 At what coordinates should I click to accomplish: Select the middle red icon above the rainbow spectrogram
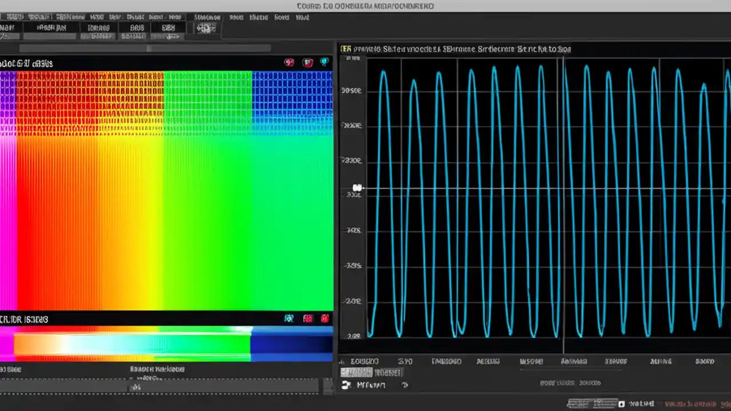(308, 62)
